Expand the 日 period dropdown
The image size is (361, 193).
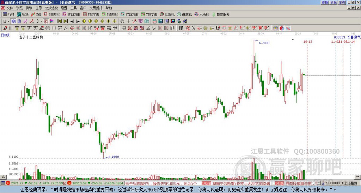[x=6, y=21]
